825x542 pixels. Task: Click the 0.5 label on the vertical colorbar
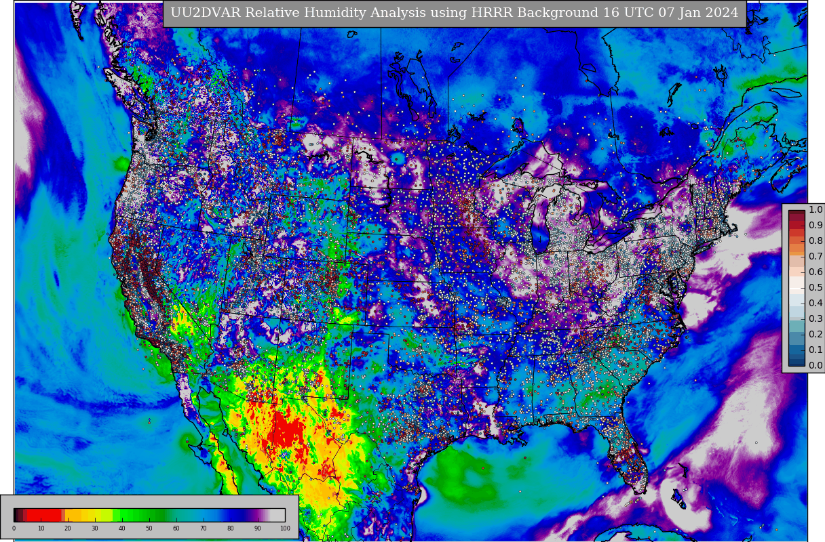coord(816,287)
